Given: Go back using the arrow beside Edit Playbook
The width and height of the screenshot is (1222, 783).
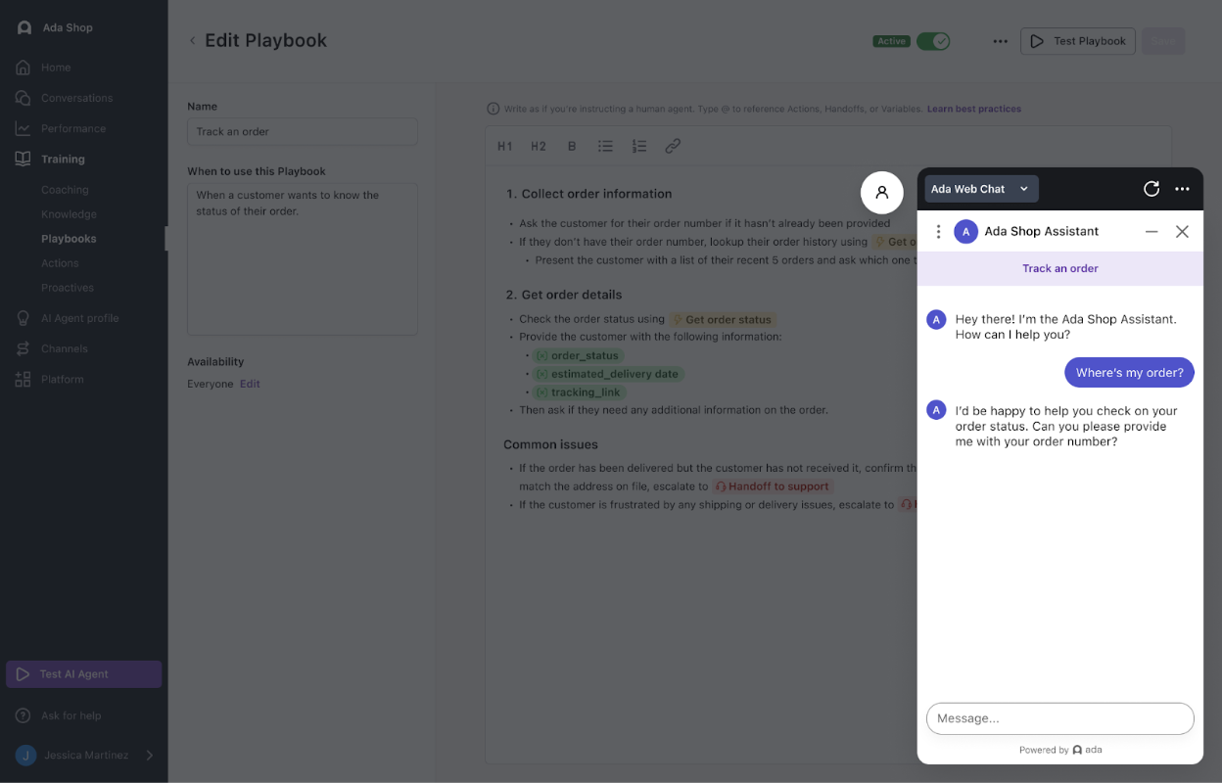Looking at the screenshot, I should [192, 41].
